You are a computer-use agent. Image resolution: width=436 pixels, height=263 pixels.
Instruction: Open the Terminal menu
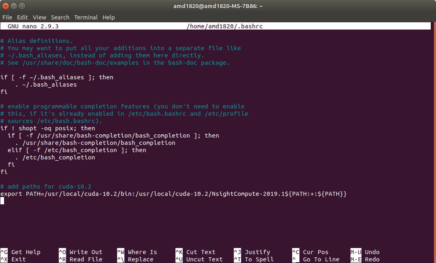pyautogui.click(x=86, y=17)
